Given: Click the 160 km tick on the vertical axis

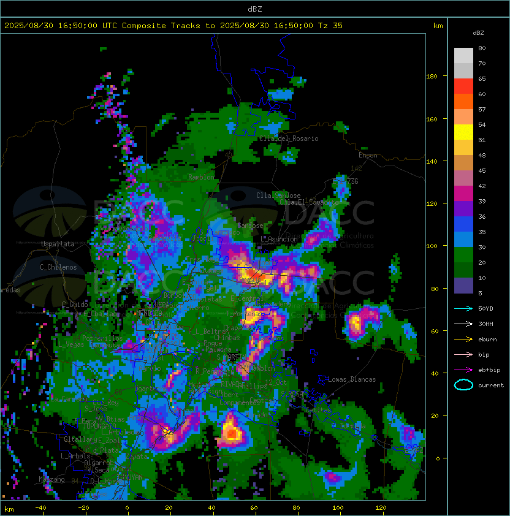Looking at the screenshot, I should click(432, 119).
